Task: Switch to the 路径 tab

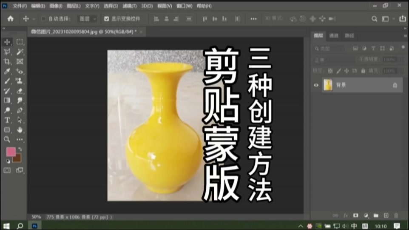Action: [349, 35]
